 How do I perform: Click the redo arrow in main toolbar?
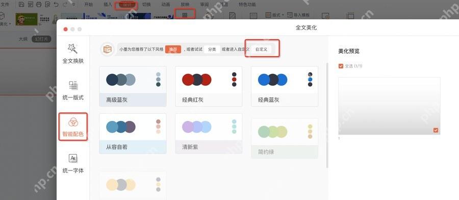(x=65, y=5)
